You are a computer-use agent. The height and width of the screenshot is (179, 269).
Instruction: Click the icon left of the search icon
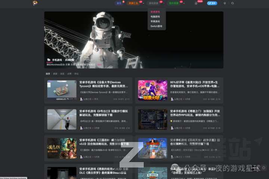[x=225, y=3]
